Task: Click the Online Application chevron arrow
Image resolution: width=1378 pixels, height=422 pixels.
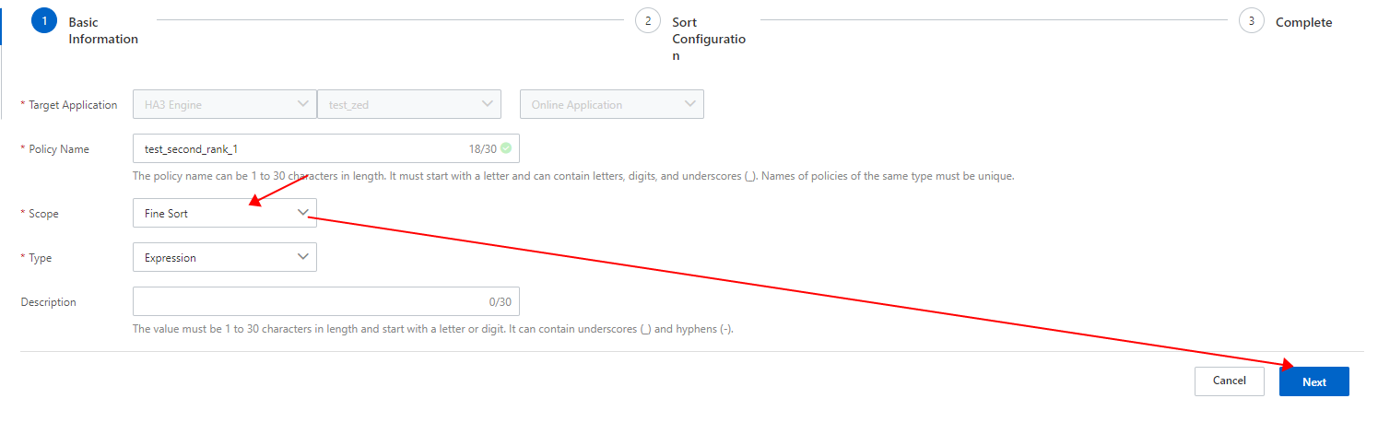Action: coord(690,104)
